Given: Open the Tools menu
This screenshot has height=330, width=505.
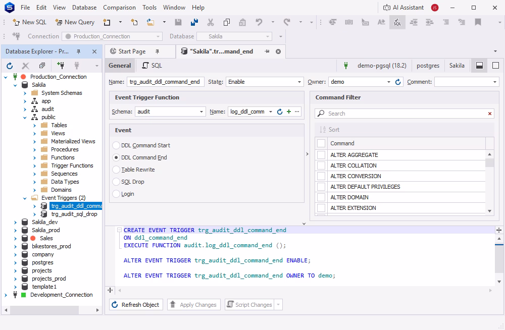Looking at the screenshot, I should [149, 8].
